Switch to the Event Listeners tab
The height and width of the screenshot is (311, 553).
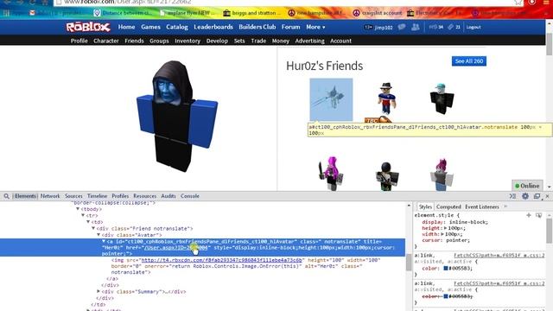pyautogui.click(x=482, y=207)
